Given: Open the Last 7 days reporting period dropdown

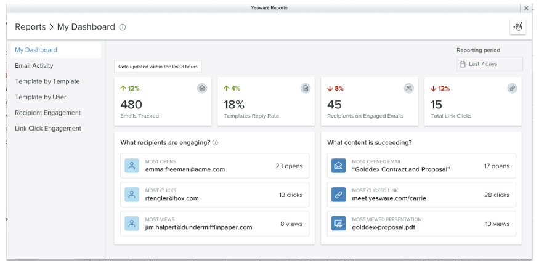Looking at the screenshot, I should 489,64.
